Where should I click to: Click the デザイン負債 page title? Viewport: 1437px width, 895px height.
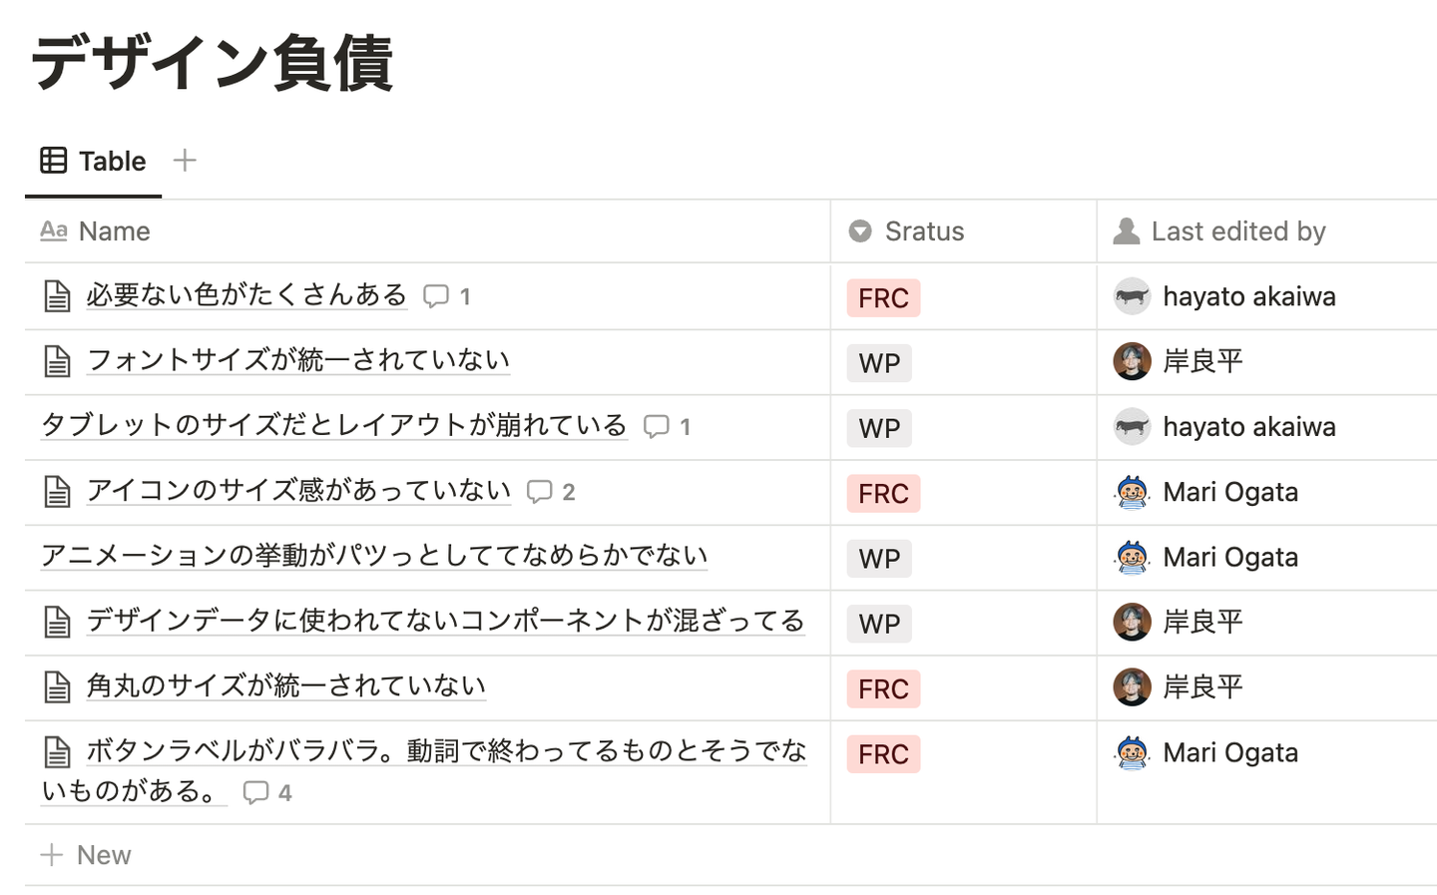[213, 64]
